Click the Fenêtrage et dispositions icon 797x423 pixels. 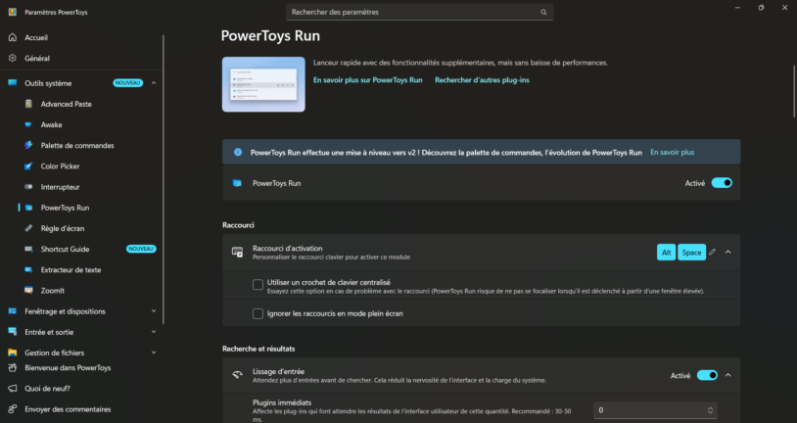coord(13,311)
